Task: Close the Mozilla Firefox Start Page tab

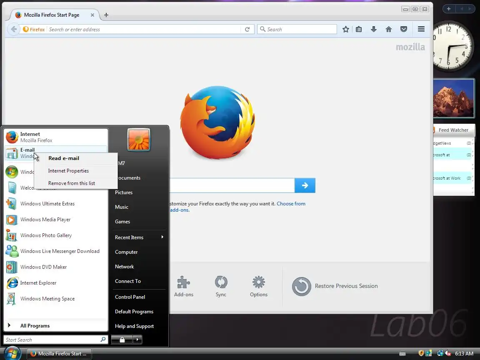Action: tap(92, 15)
